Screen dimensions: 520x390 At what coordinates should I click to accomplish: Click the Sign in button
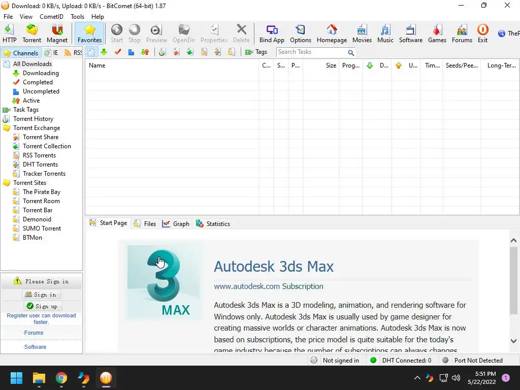coord(42,295)
